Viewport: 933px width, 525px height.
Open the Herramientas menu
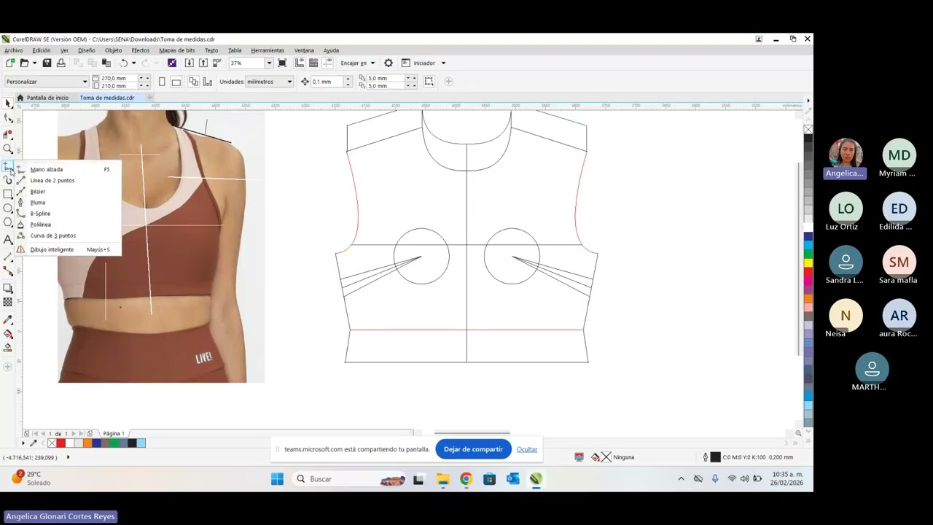[x=268, y=50]
